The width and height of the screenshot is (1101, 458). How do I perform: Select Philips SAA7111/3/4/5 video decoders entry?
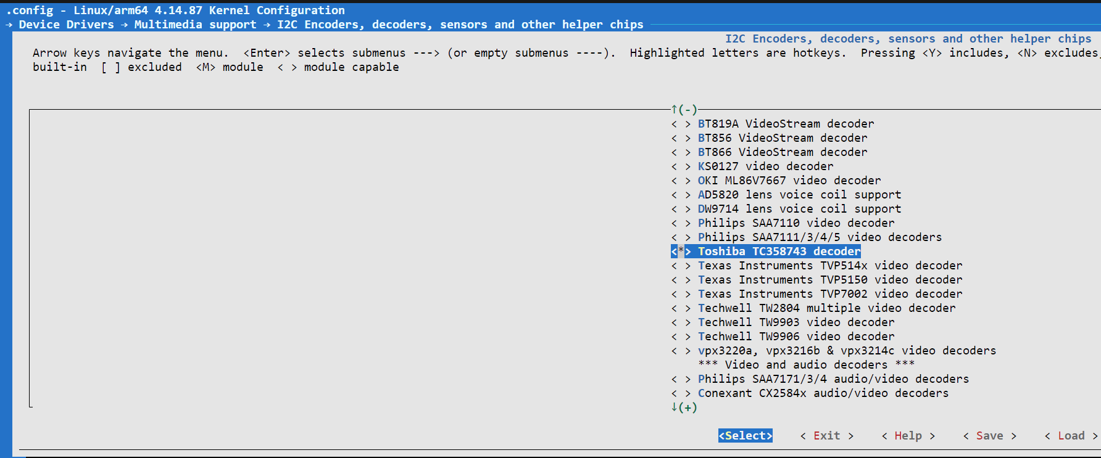807,237
